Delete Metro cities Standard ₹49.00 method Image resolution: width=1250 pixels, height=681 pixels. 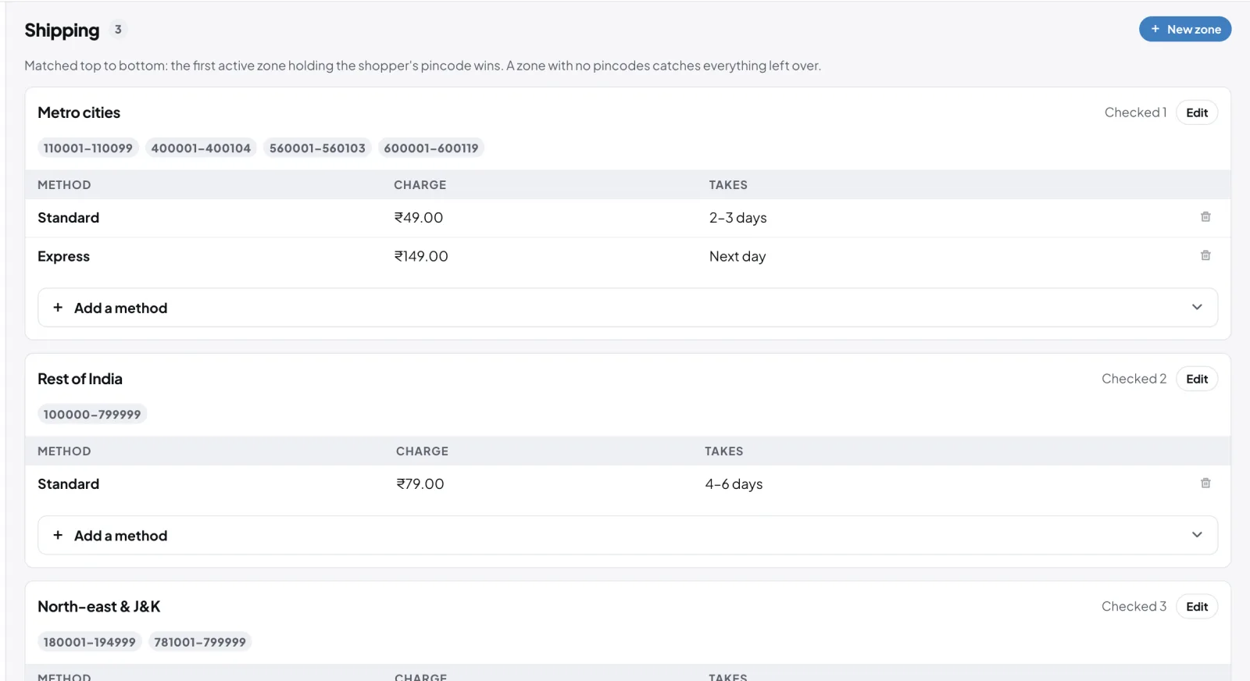click(1205, 217)
